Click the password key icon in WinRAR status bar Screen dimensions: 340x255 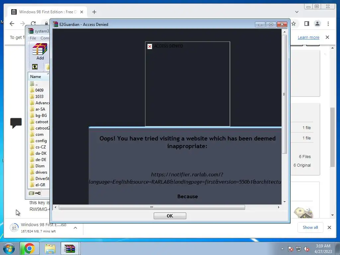38,193
